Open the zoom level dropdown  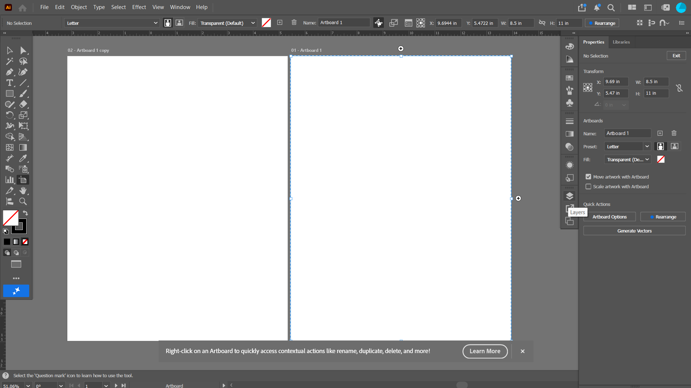pos(28,385)
